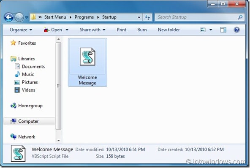Go back with the Back arrow button

[x=8, y=17]
